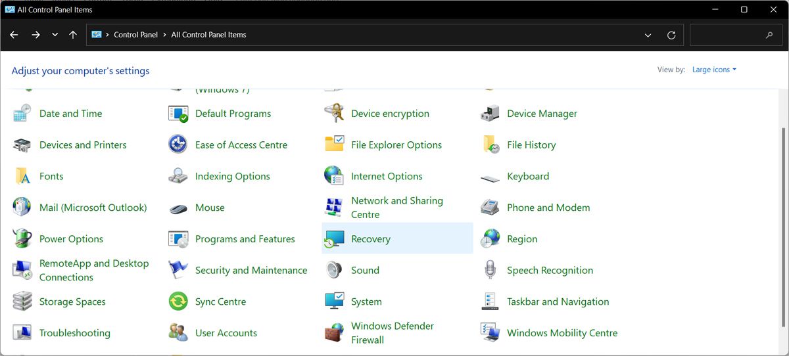Click the Region globe icon
789x356 pixels.
click(x=490, y=239)
